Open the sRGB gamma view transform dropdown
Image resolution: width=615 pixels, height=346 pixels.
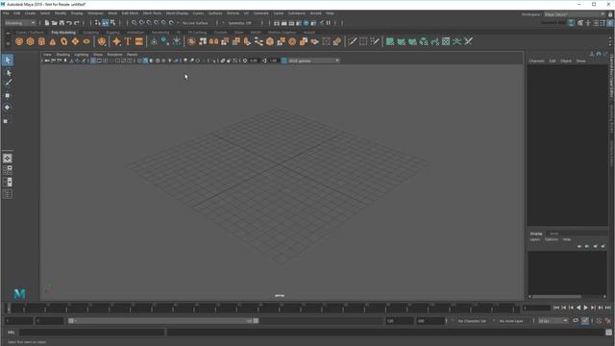pyautogui.click(x=313, y=61)
